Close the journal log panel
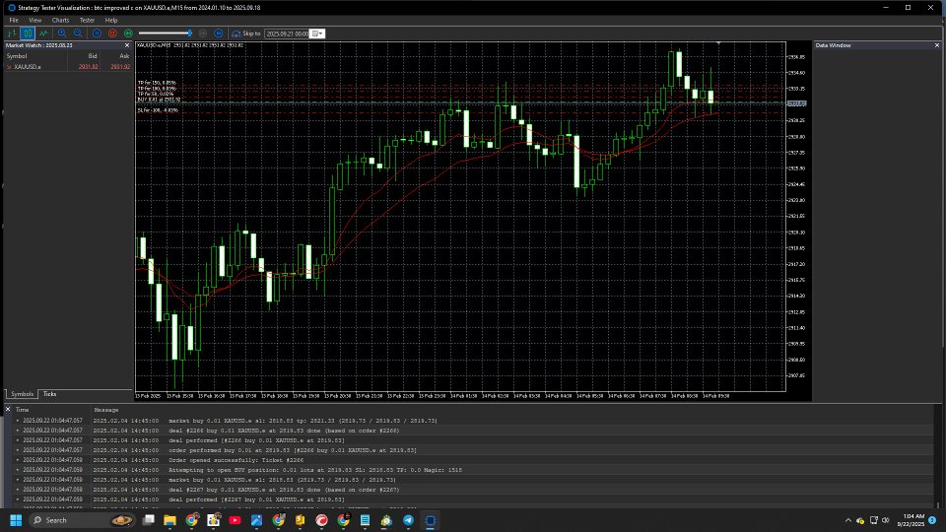 point(8,409)
